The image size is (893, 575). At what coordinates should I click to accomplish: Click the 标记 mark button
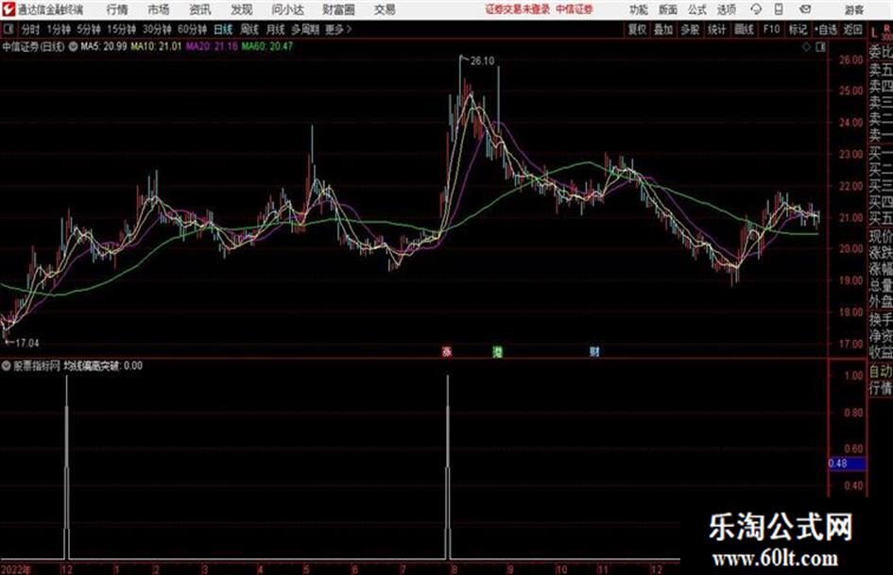point(798,29)
